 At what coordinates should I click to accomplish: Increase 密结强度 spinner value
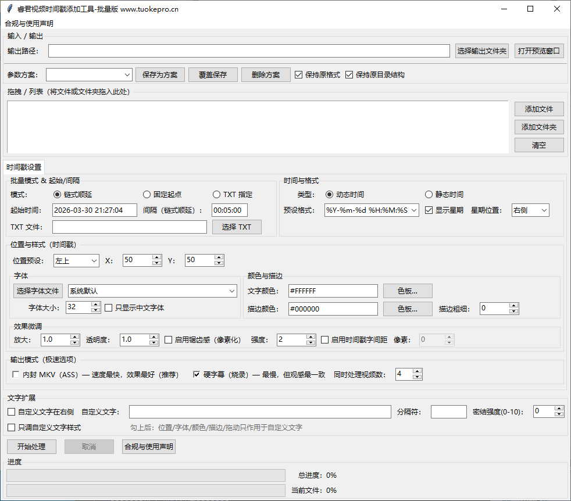pyautogui.click(x=559, y=408)
